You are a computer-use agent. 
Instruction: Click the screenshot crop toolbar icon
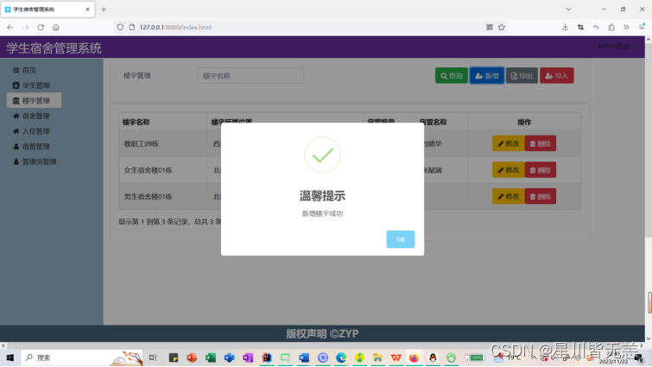point(580,28)
